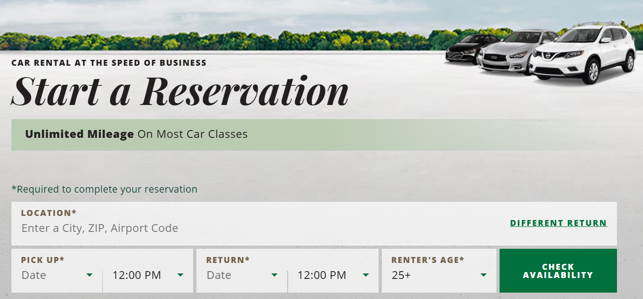643x299 pixels.
Task: Select the Renter's Age 25+ value
Action: (401, 275)
